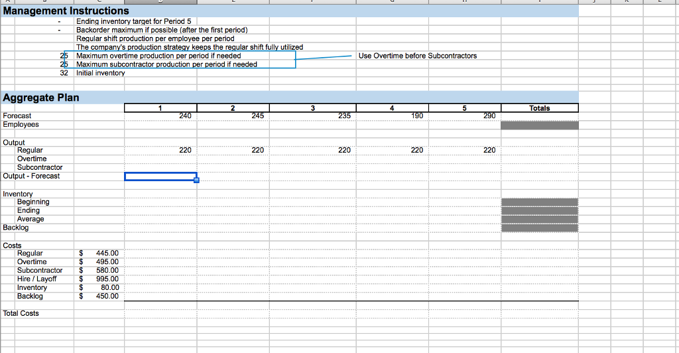The width and height of the screenshot is (679, 353).
Task: Click the 'Output - Forecast' row label
Action: tap(31, 176)
